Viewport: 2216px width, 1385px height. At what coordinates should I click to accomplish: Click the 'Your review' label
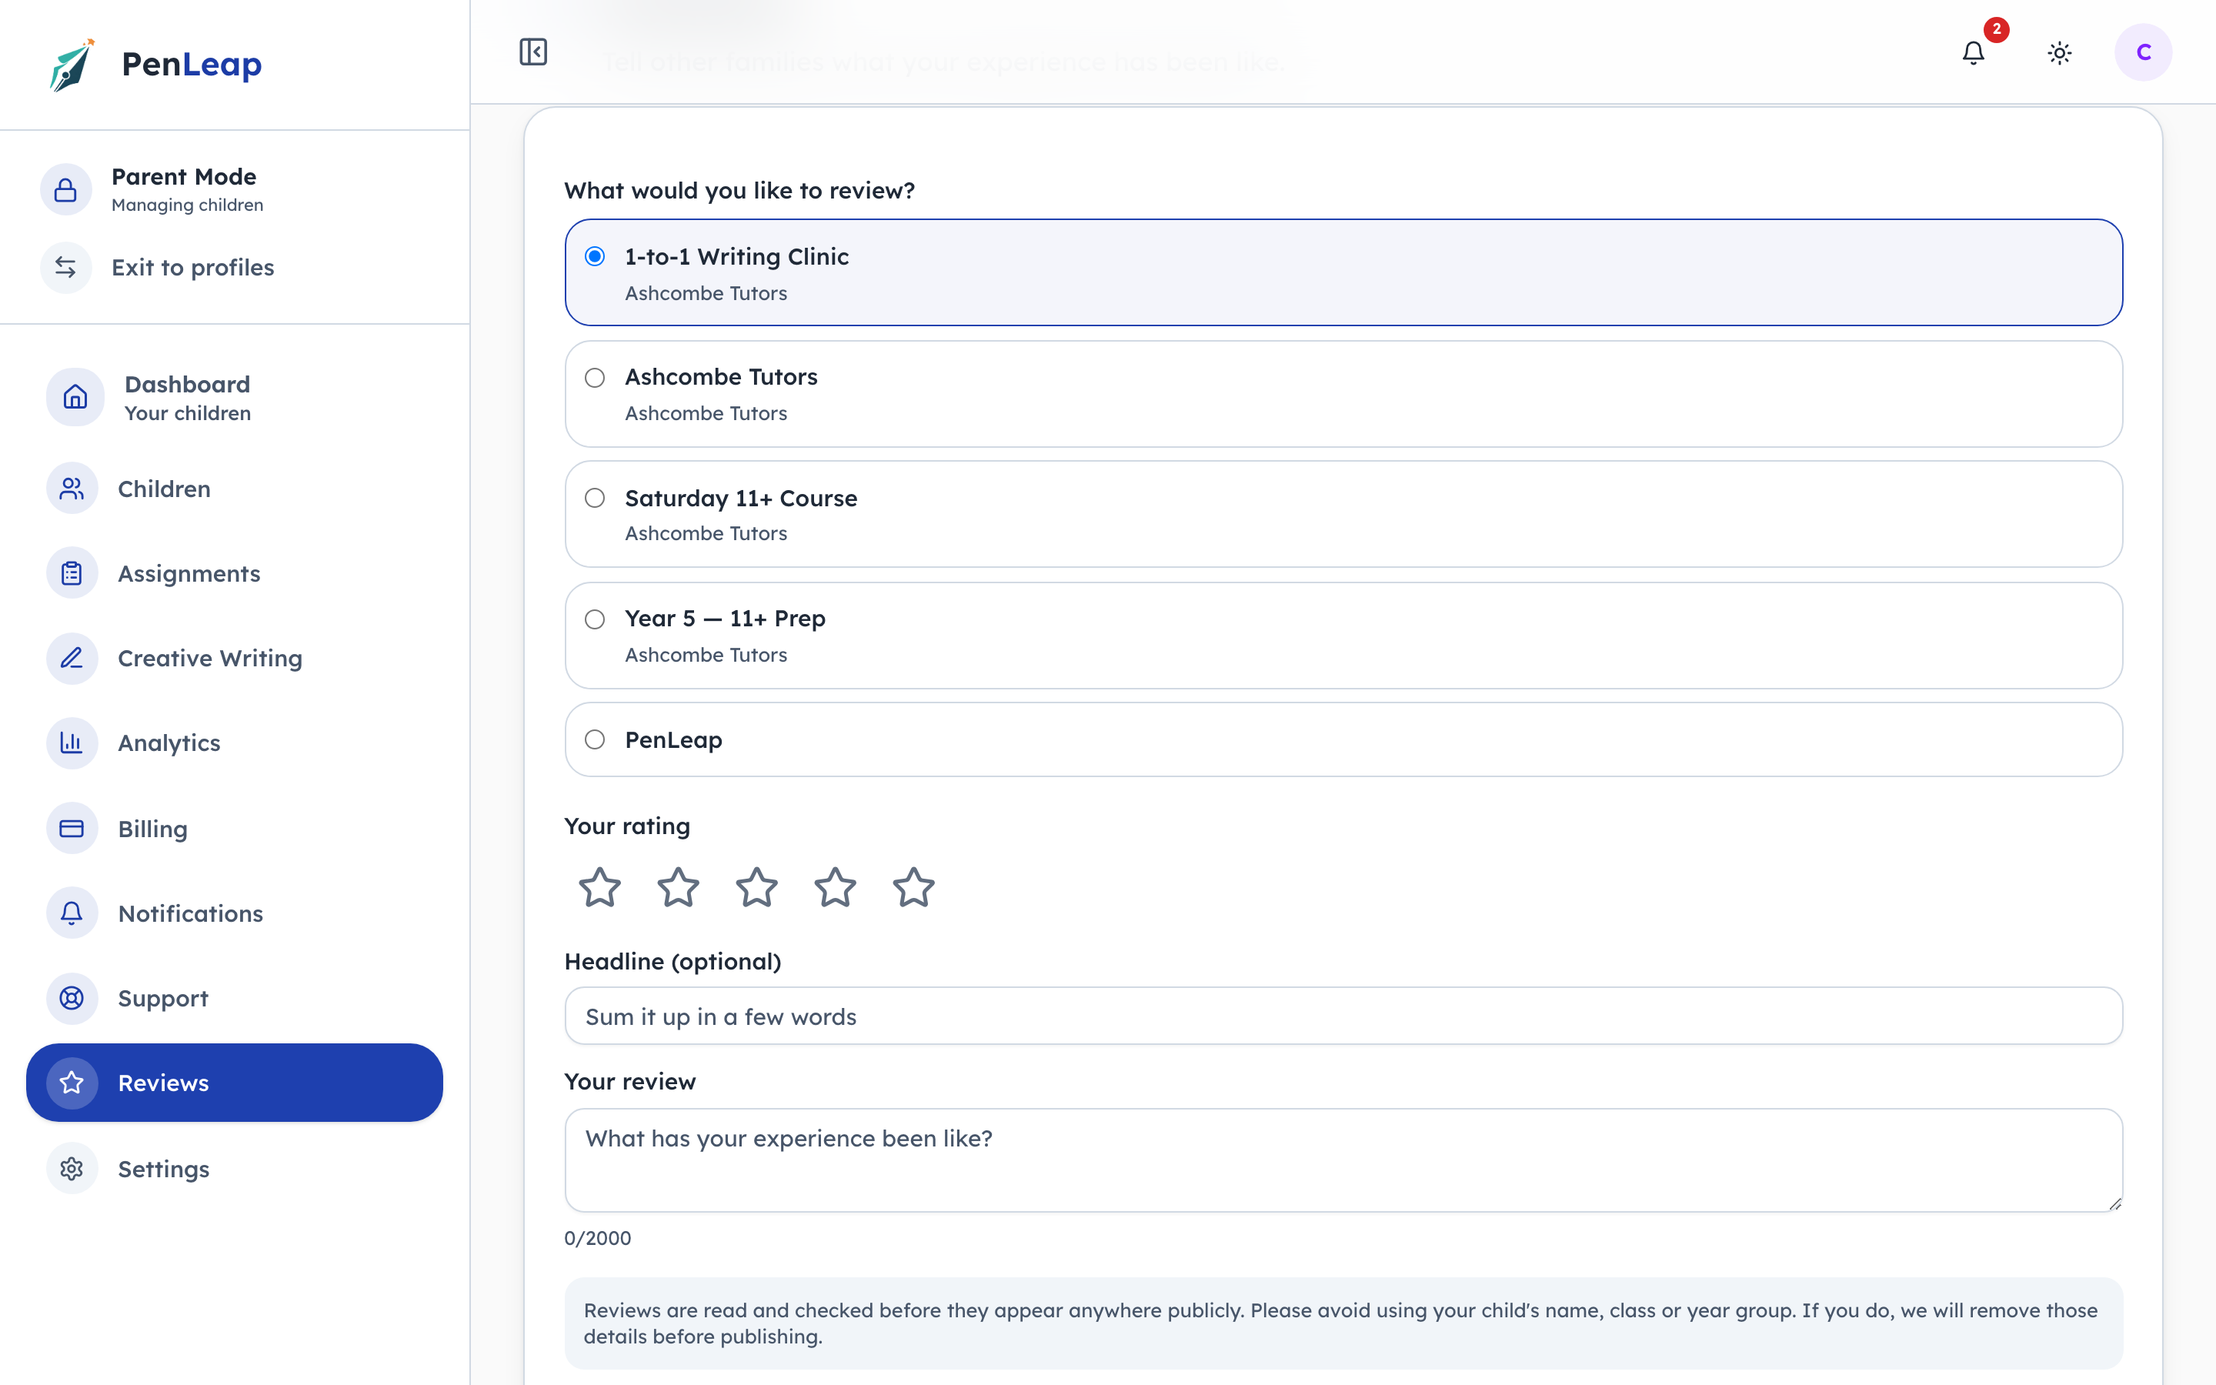pyautogui.click(x=630, y=1082)
